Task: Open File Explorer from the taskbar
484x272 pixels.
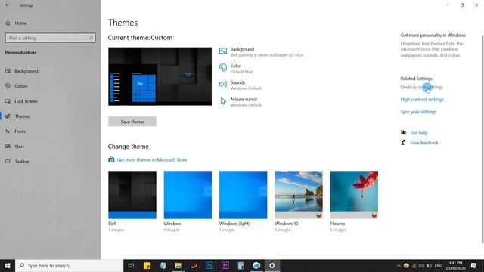Action: pyautogui.click(x=178, y=265)
